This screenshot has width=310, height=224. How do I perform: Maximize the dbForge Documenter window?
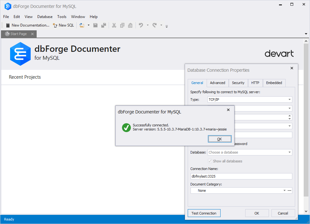(292, 4)
